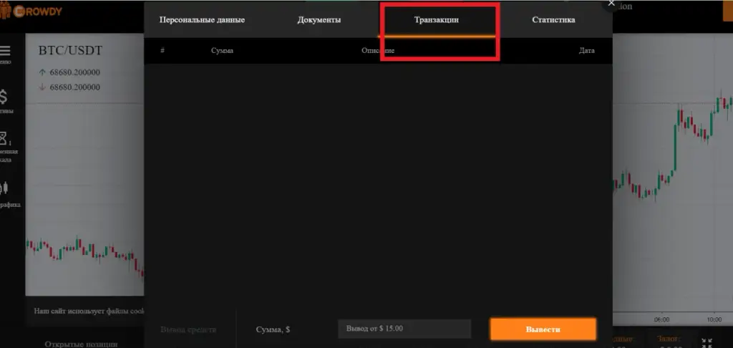The image size is (733, 348).
Task: Select the Транзакции tab
Action: [x=436, y=20]
